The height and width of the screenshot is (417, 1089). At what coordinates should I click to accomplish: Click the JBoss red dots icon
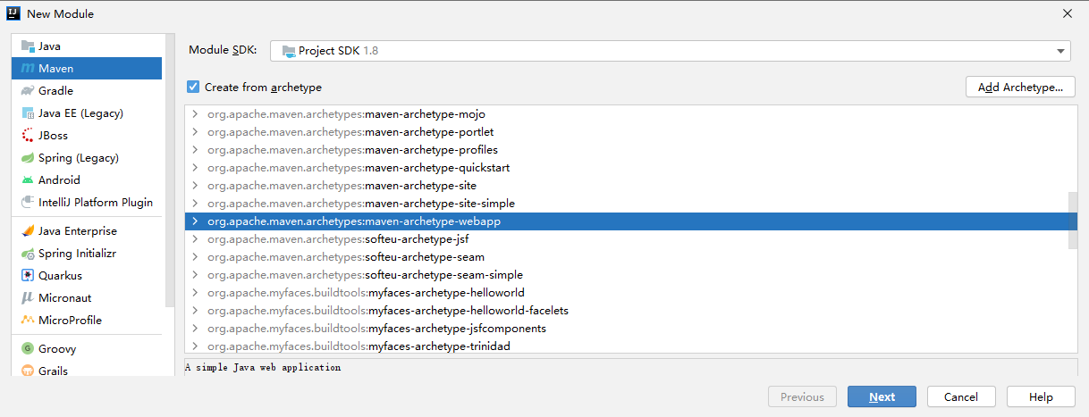point(28,136)
